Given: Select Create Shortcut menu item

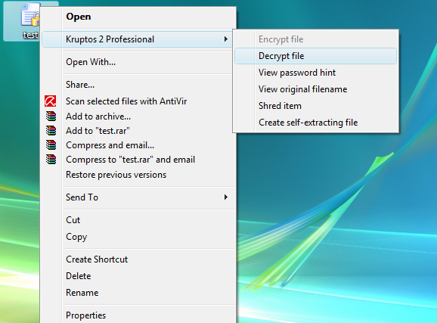Looking at the screenshot, I should 138,259.
